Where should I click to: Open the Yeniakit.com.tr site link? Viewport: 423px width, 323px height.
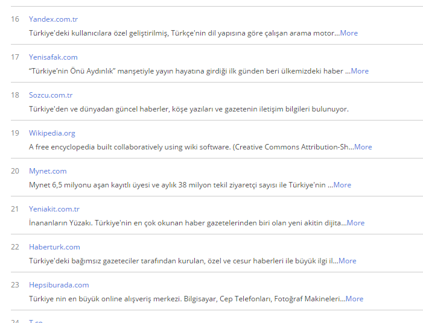pyautogui.click(x=54, y=209)
